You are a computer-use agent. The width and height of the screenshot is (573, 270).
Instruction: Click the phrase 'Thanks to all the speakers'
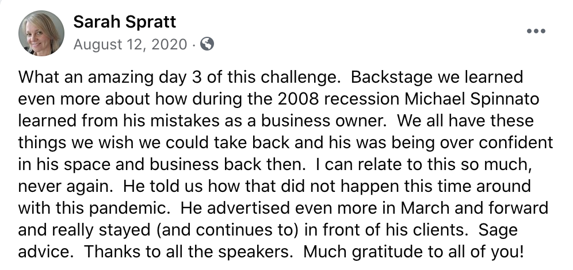click(186, 252)
